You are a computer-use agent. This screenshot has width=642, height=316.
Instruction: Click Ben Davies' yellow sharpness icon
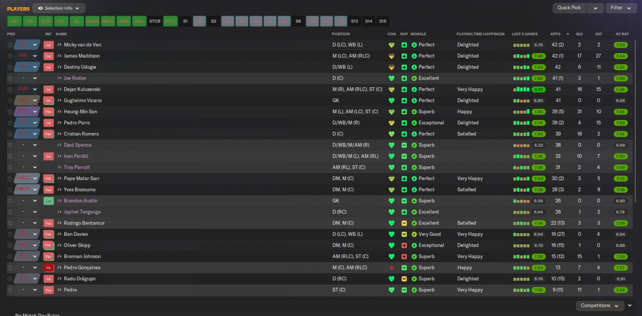404,234
